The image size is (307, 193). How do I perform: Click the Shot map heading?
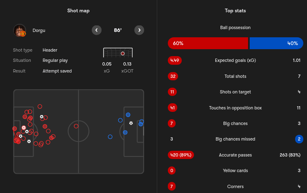[x=78, y=11]
